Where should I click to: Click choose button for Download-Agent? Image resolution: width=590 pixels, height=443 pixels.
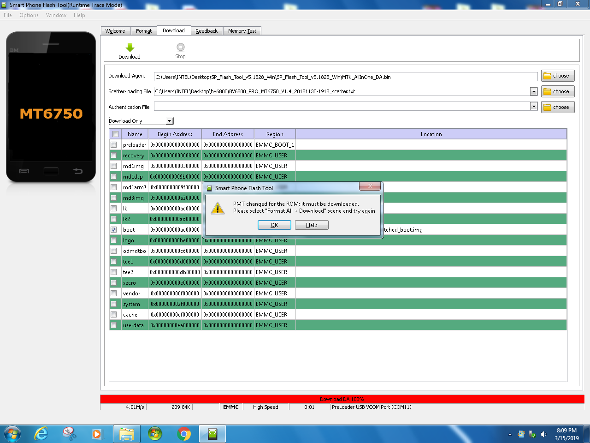[558, 76]
